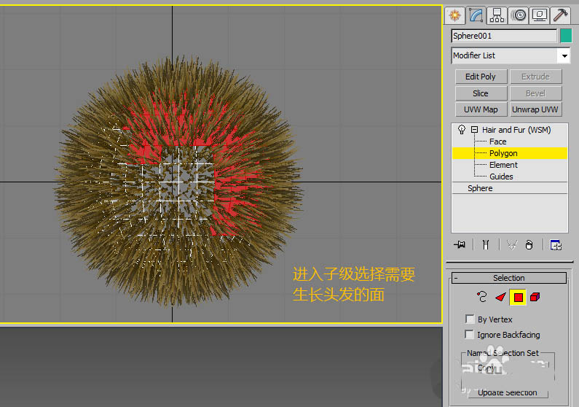Click the furry sphere in viewport
The image size is (579, 407).
(x=179, y=183)
